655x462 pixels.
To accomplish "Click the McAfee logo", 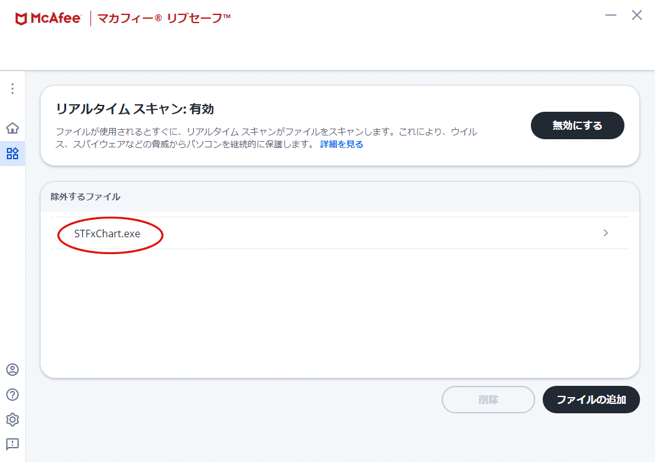I will tap(48, 18).
